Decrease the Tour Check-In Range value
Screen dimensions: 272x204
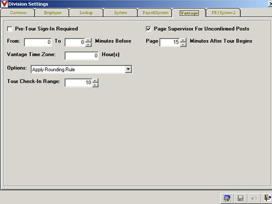click(x=95, y=85)
